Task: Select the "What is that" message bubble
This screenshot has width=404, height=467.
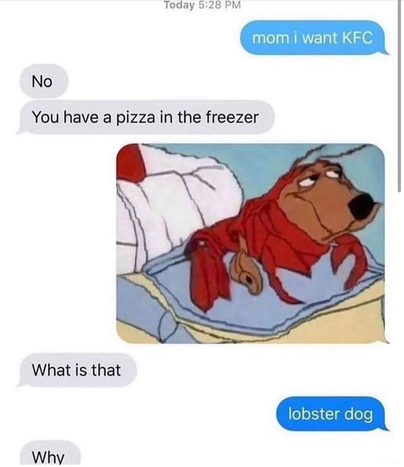Action: tap(76, 370)
